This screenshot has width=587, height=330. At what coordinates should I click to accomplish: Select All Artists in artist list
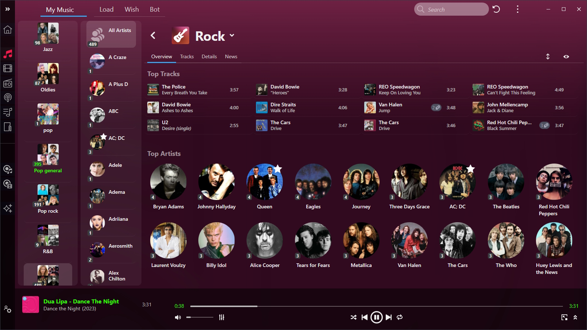coord(111,34)
